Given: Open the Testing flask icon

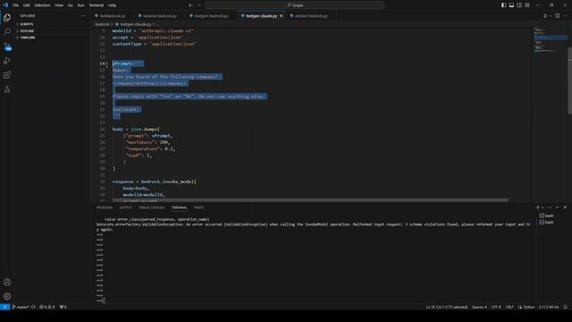Looking at the screenshot, I should [x=7, y=89].
